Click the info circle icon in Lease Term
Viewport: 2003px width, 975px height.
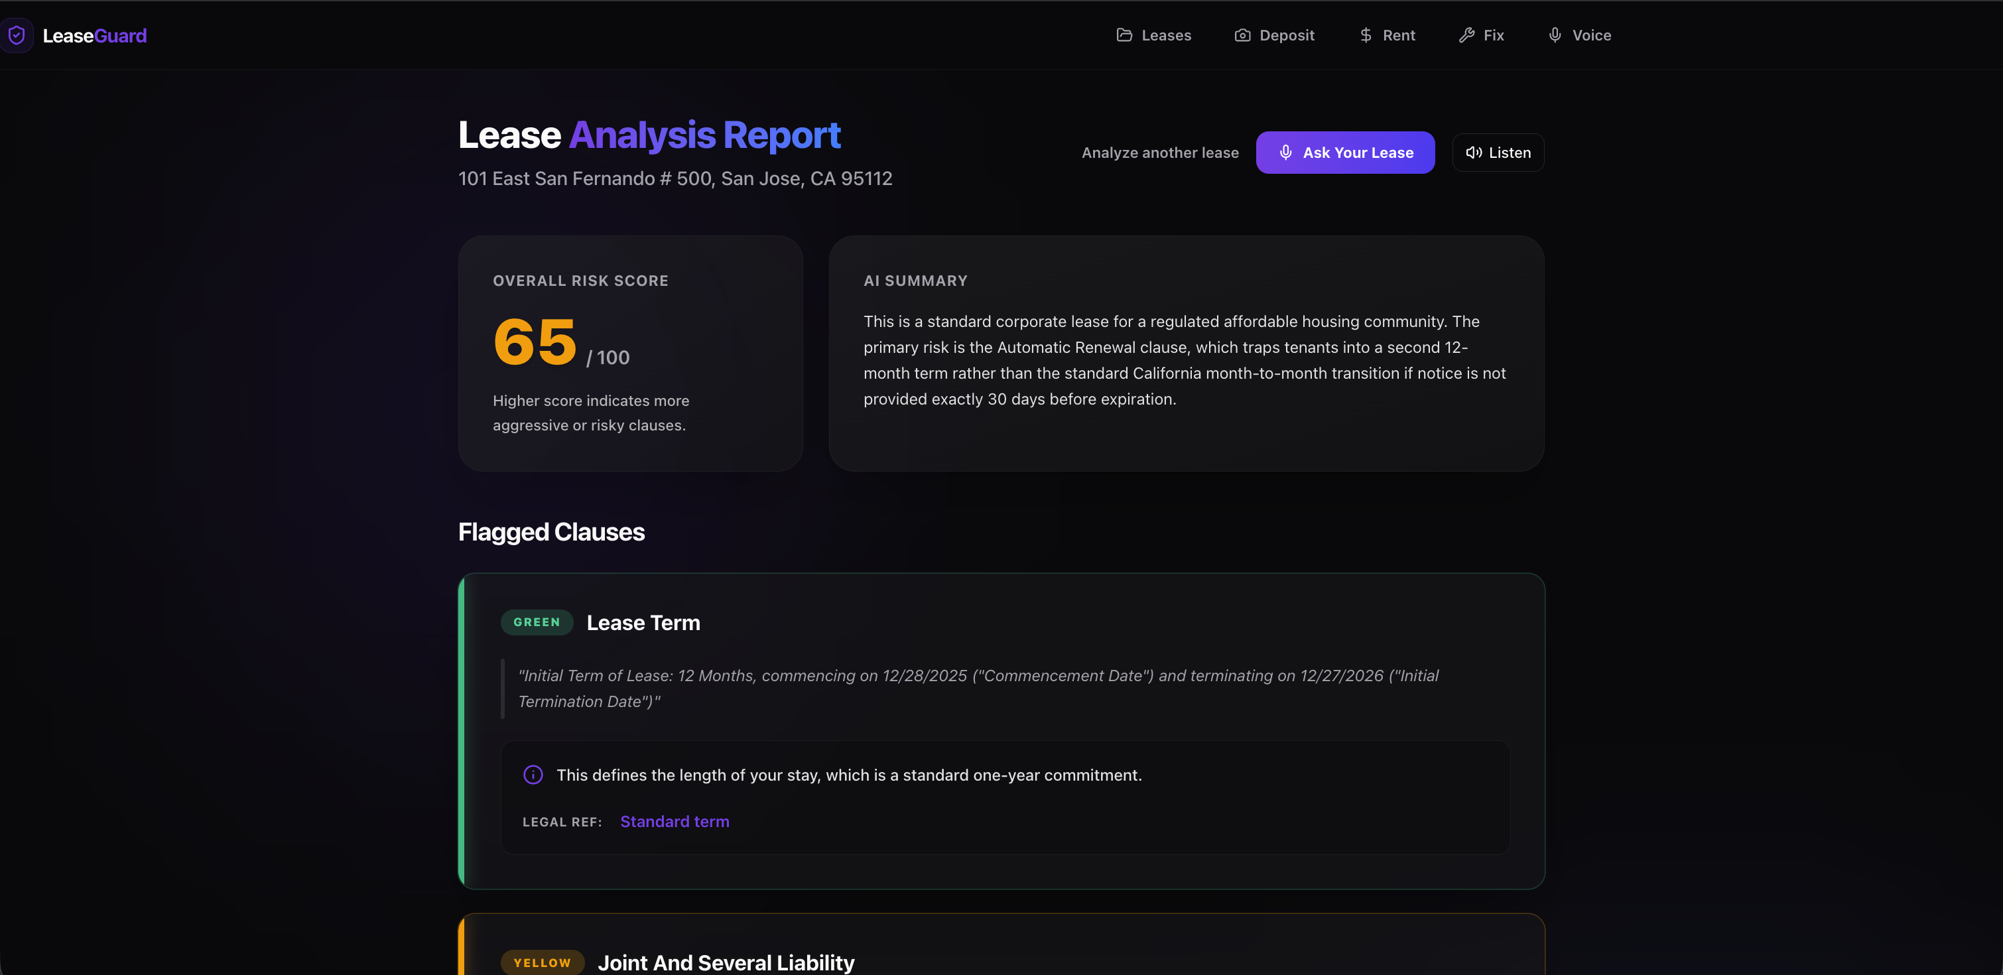533,775
